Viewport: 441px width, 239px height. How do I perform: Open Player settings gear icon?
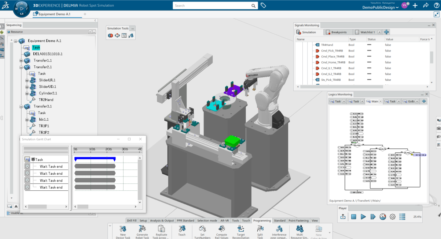pos(392,217)
